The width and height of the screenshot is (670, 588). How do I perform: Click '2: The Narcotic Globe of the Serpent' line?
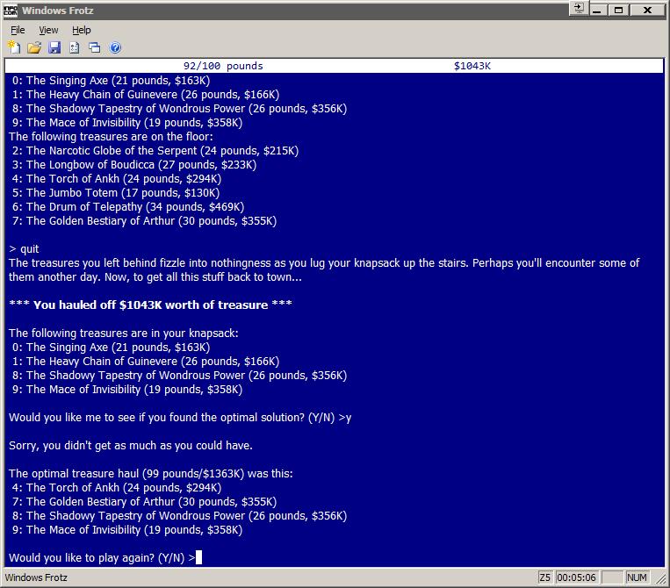click(155, 151)
